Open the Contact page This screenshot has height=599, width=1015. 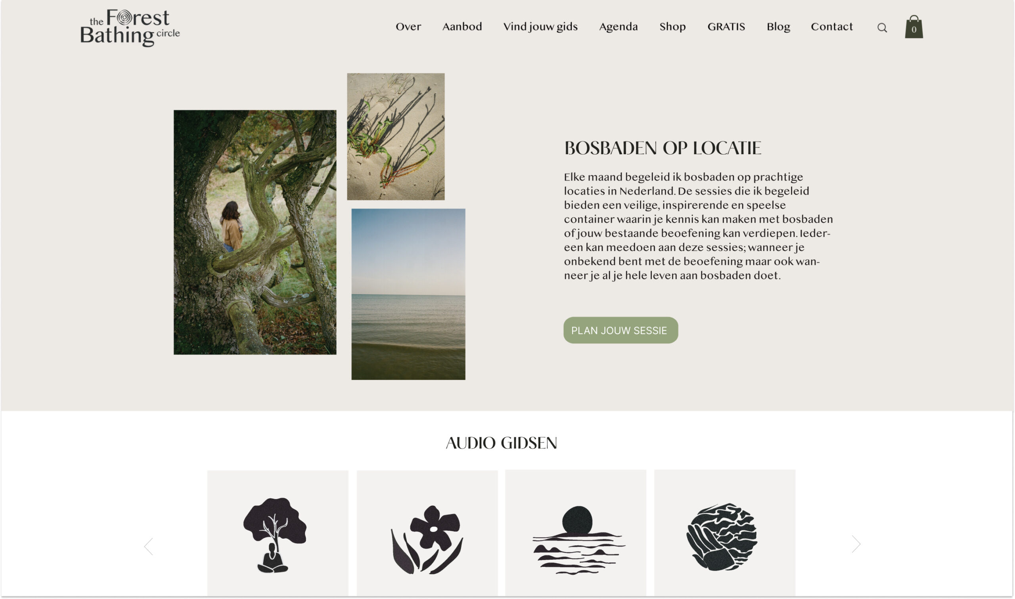pyautogui.click(x=832, y=27)
